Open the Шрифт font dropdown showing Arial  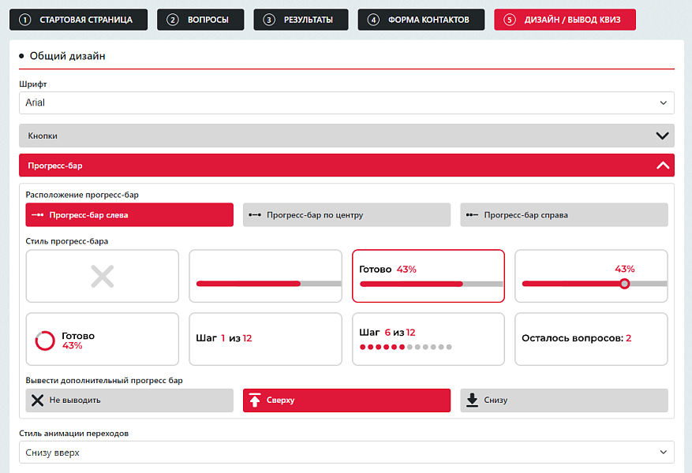[x=346, y=102]
